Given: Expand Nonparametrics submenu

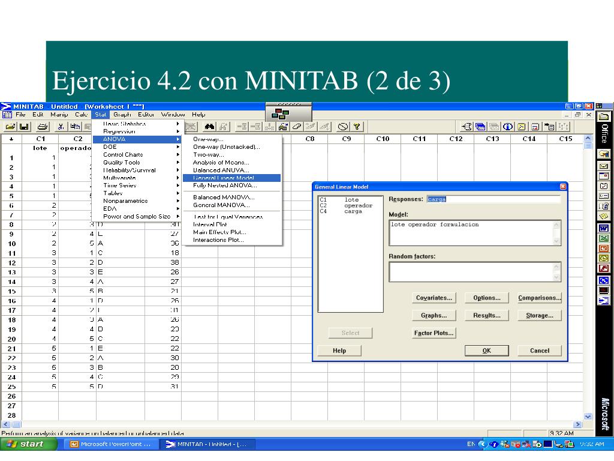Looking at the screenshot, I should pos(136,201).
